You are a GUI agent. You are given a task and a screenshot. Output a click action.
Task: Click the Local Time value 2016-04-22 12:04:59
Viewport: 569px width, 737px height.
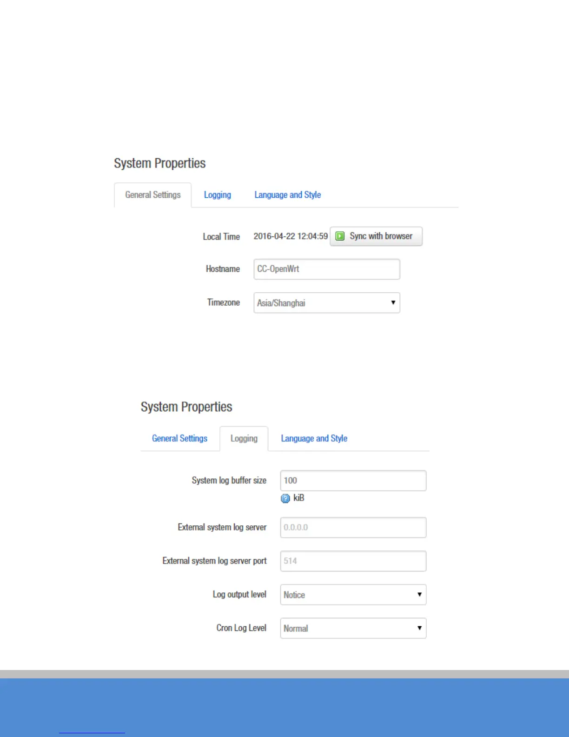pyautogui.click(x=291, y=236)
